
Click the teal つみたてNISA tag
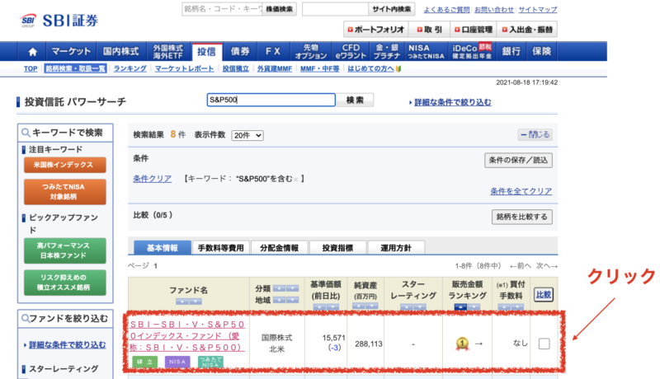coord(210,362)
